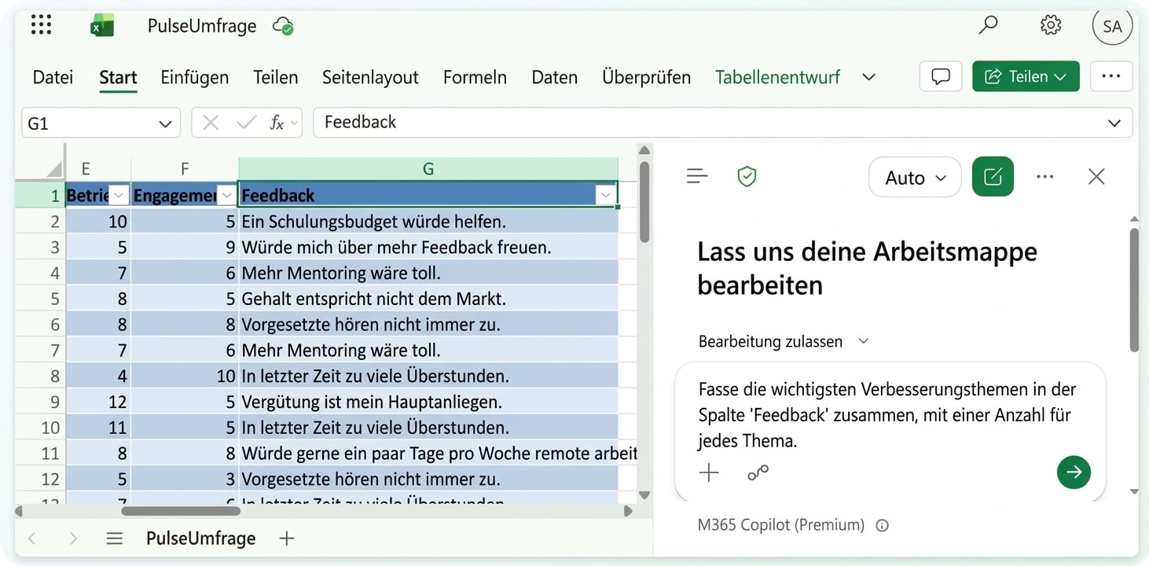Expand the Bearbeitung zulassen dropdown
This screenshot has height=566, width=1149.
(864, 341)
